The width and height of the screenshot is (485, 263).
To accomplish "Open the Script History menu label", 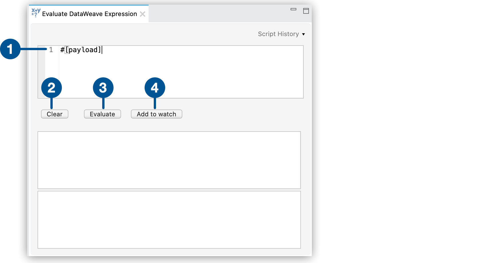I will (278, 34).
